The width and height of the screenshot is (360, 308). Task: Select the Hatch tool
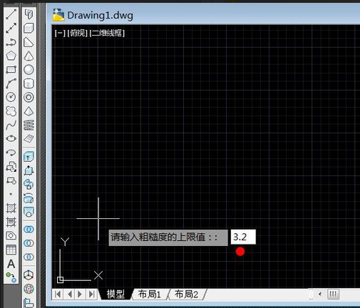(11, 208)
